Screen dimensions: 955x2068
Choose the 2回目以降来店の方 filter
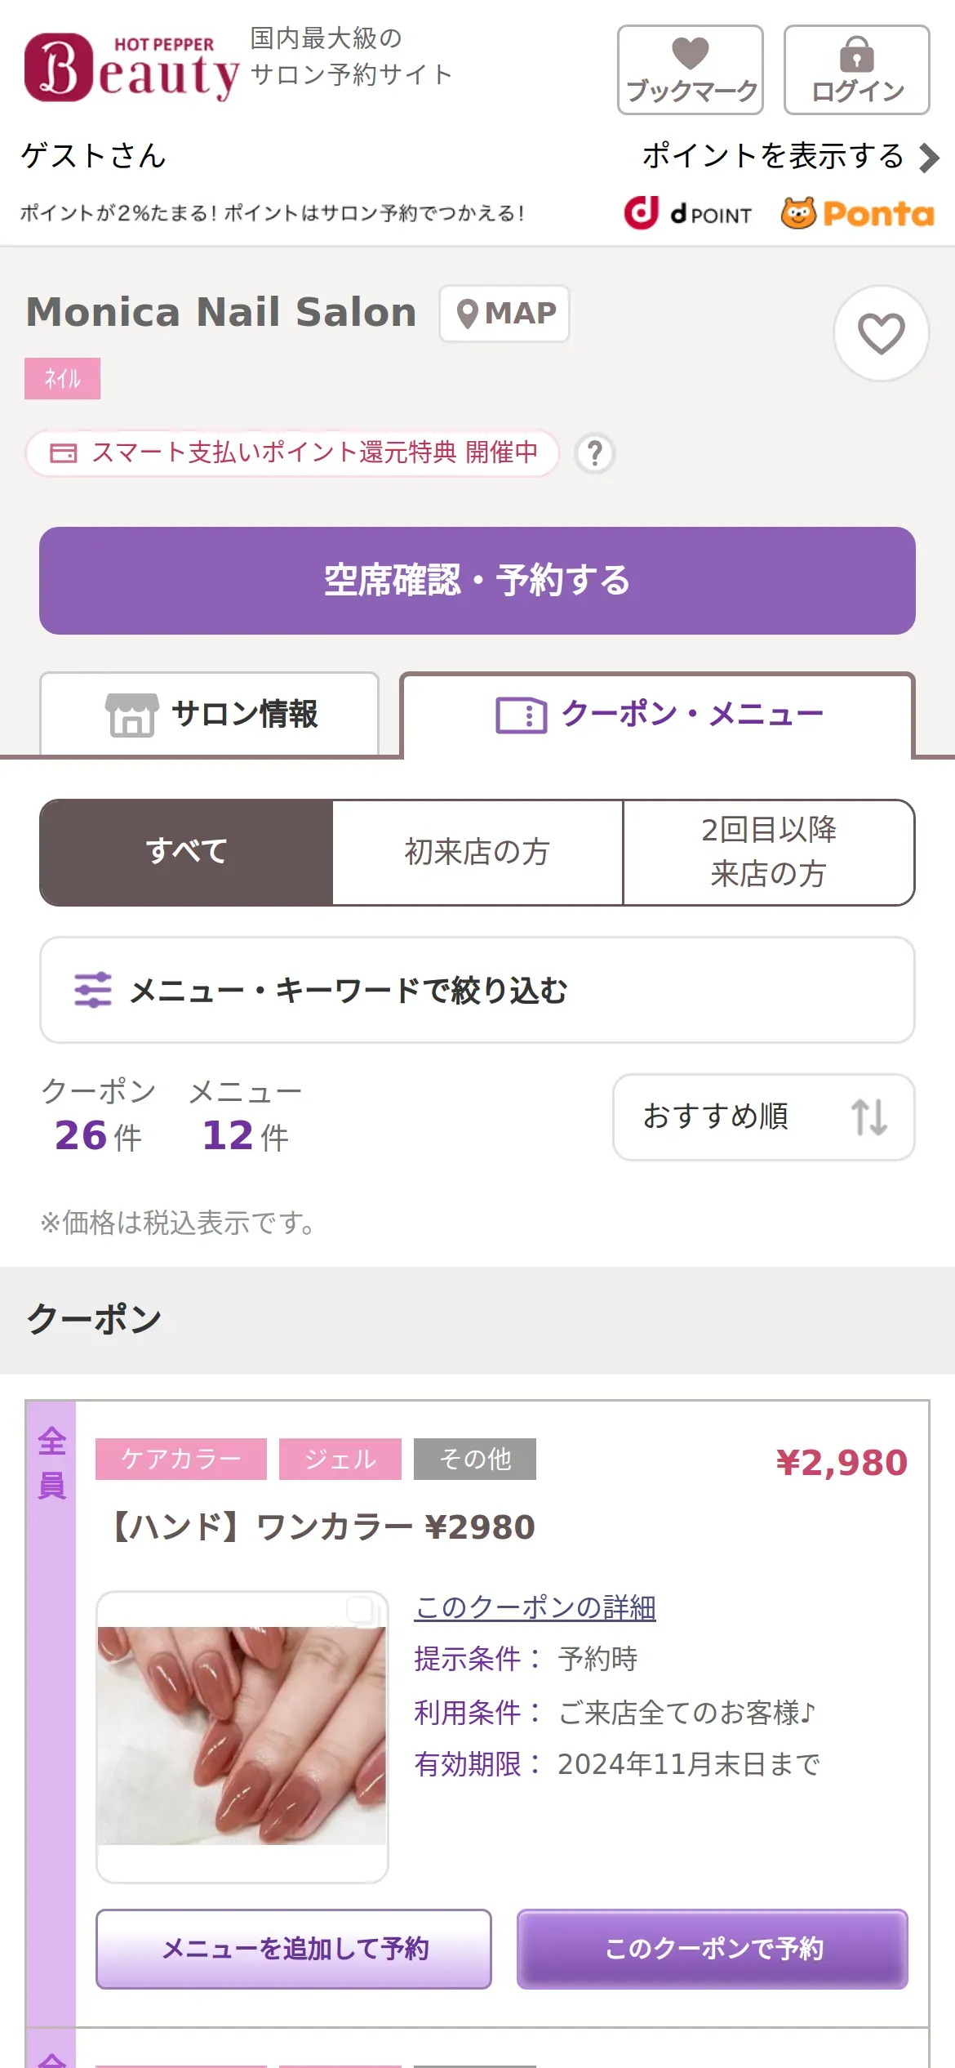click(768, 852)
